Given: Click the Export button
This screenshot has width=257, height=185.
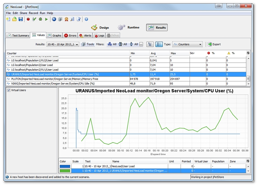Looking at the screenshot, I should tap(214, 45).
